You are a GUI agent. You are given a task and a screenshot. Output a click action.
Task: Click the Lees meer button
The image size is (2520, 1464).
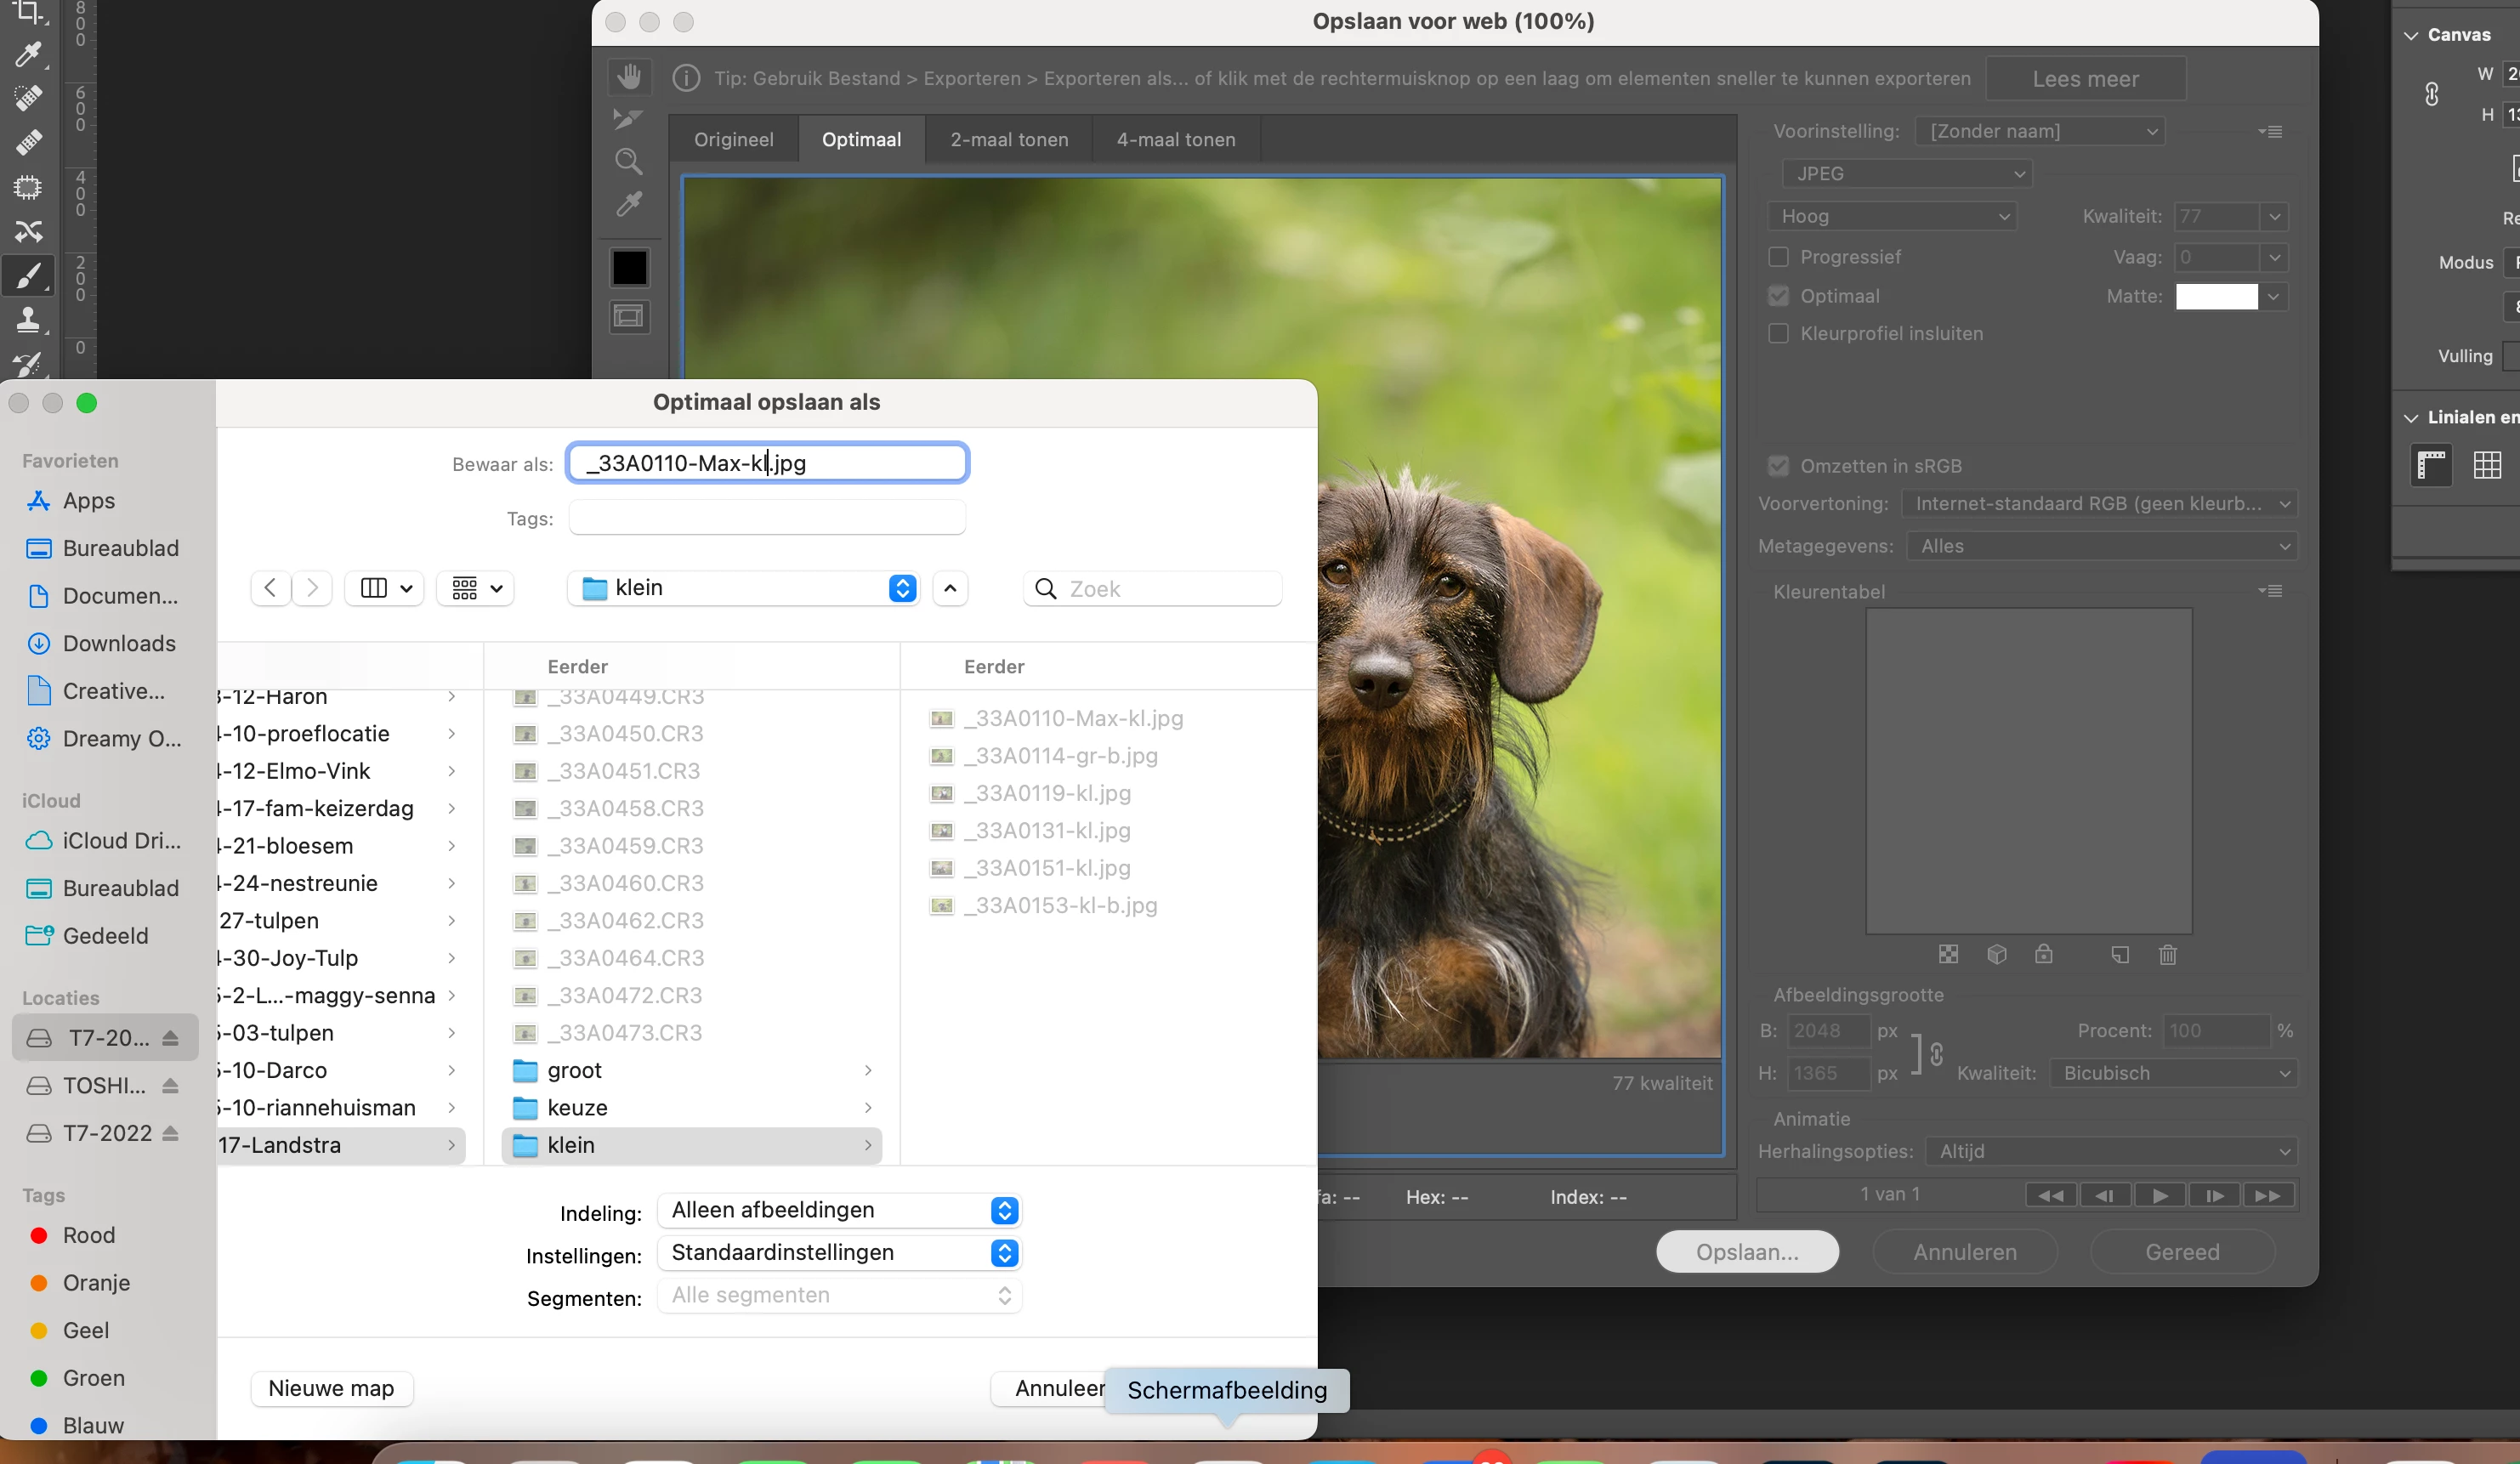coord(2084,79)
